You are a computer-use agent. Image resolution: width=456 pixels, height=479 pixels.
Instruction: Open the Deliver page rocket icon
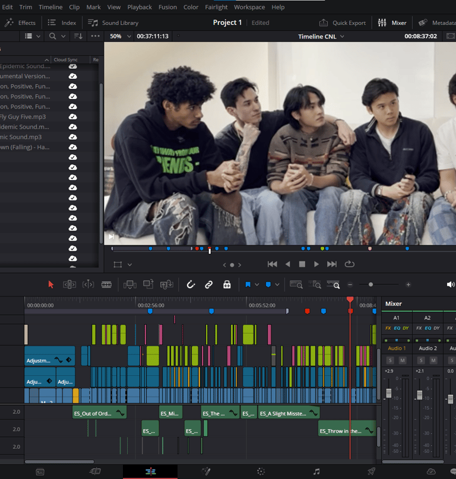pos(371,471)
